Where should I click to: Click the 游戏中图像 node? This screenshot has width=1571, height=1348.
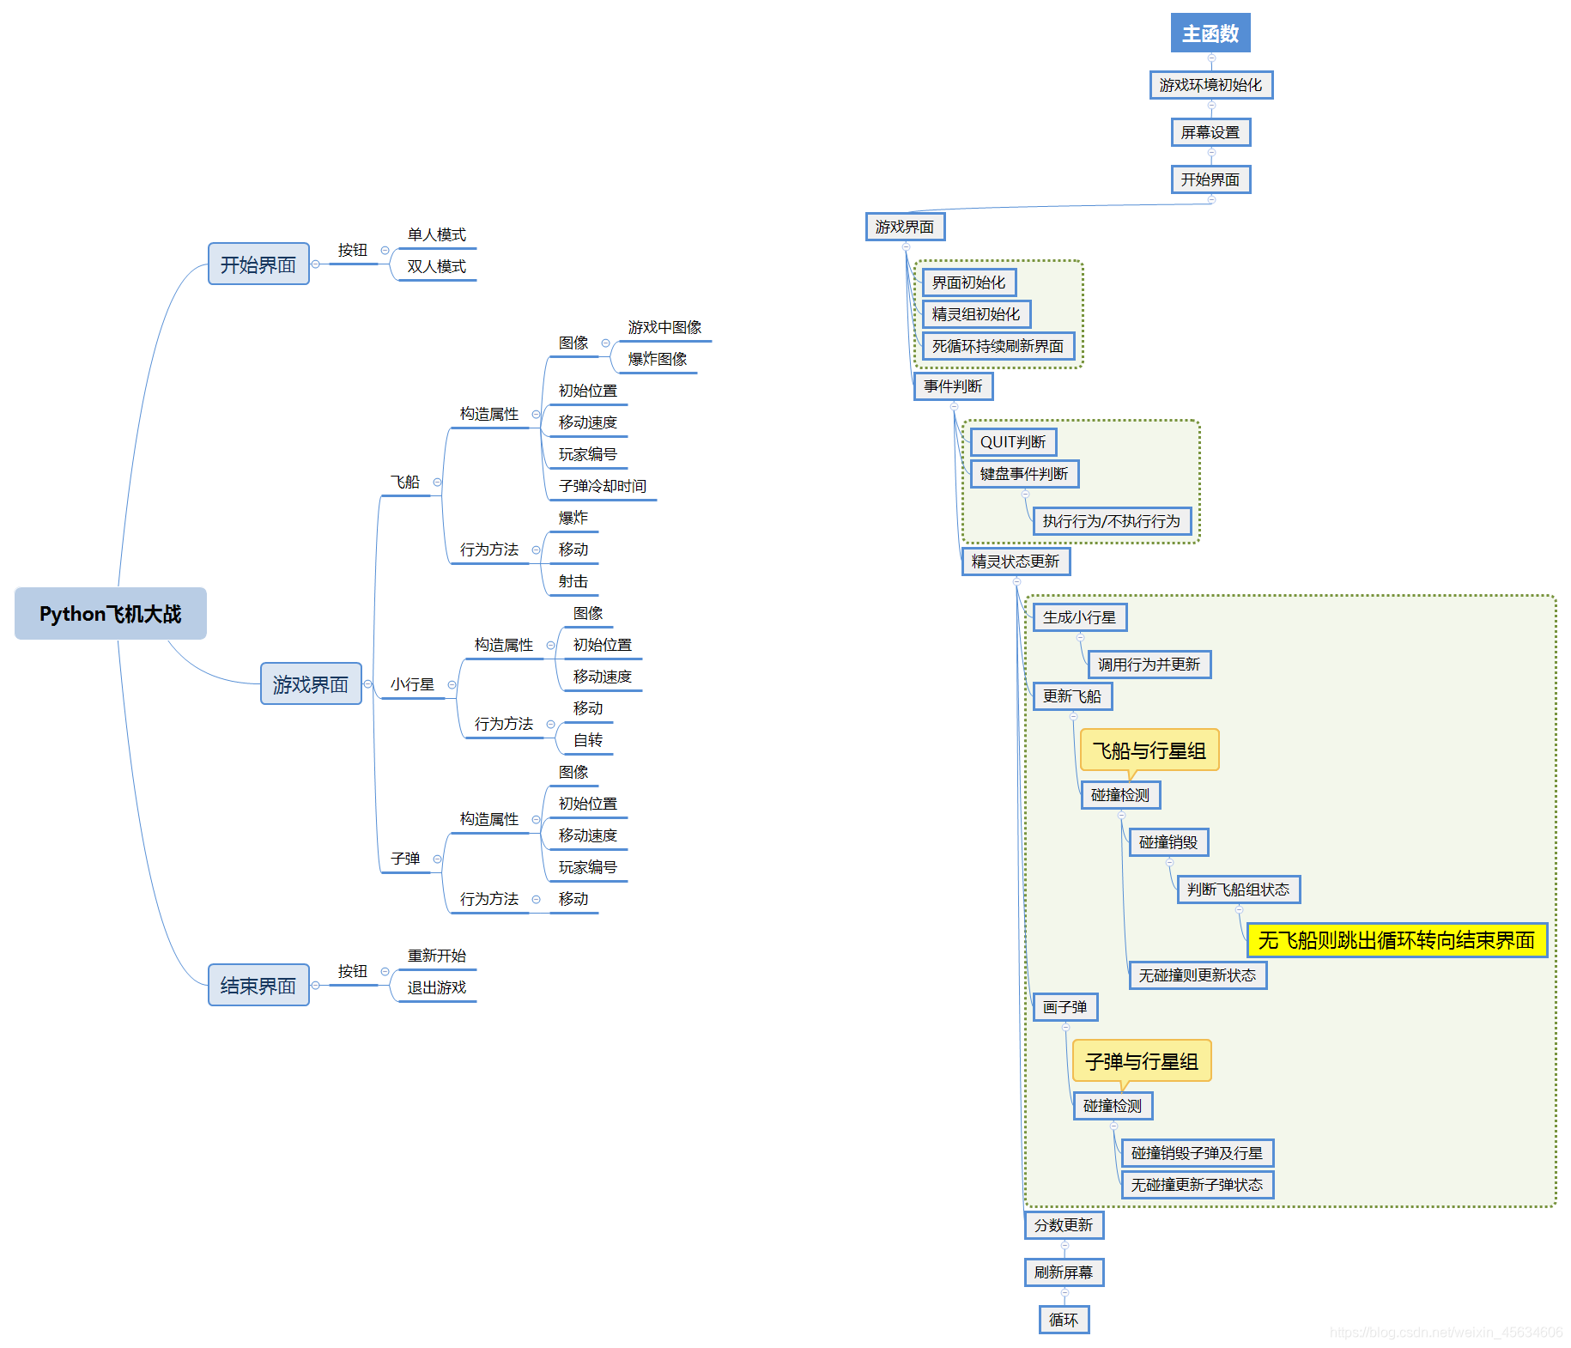[x=664, y=327]
